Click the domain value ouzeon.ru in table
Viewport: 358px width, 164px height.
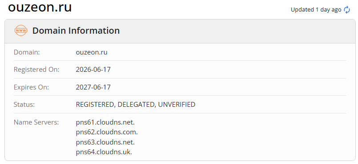click(x=92, y=52)
